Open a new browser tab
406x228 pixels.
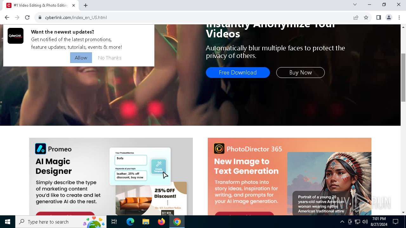coord(86,5)
